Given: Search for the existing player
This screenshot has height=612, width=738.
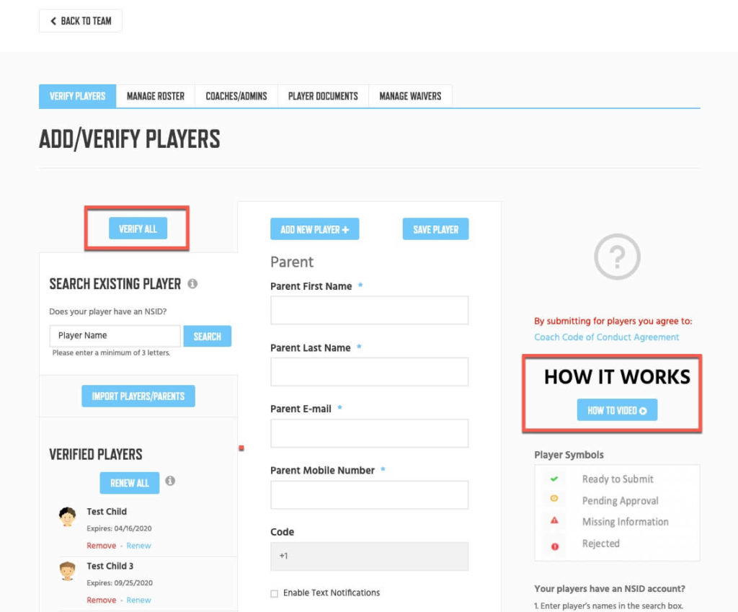Looking at the screenshot, I should pyautogui.click(x=207, y=337).
